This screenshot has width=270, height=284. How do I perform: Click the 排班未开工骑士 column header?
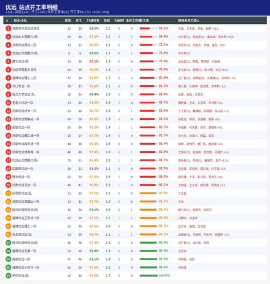189,20
